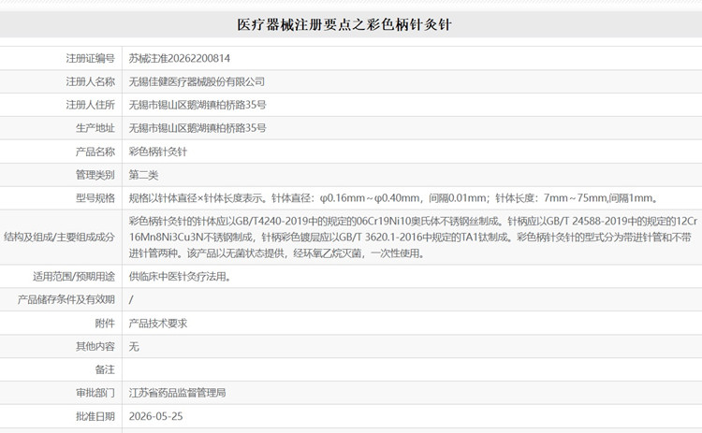Viewport: 702px width, 433px height.
Task: Click the 其他内容 value 无
Action: pyautogui.click(x=134, y=346)
